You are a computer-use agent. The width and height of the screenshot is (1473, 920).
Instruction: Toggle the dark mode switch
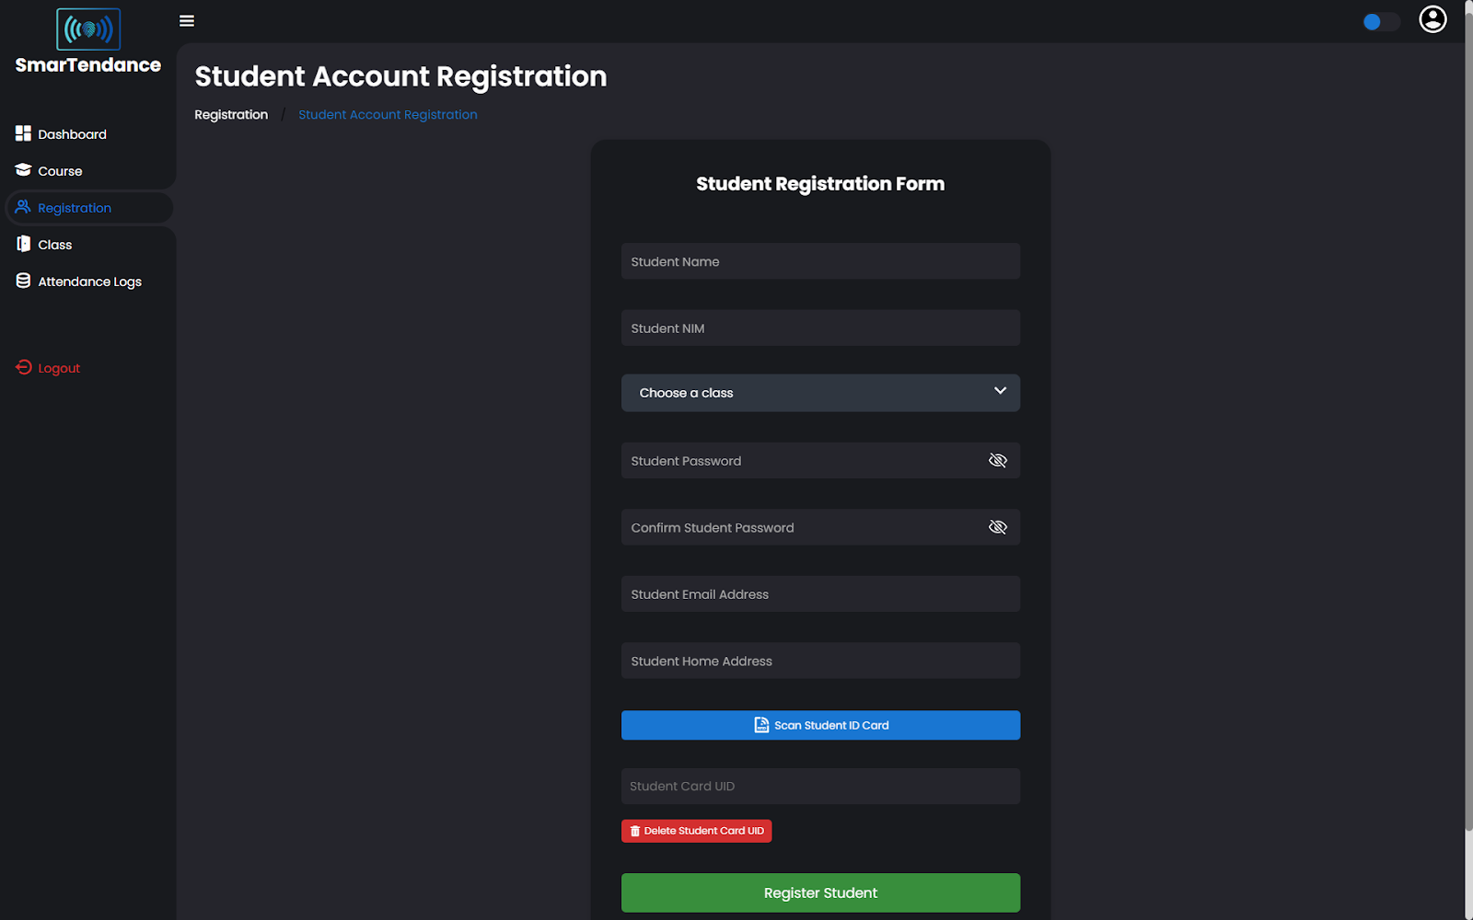pos(1381,21)
